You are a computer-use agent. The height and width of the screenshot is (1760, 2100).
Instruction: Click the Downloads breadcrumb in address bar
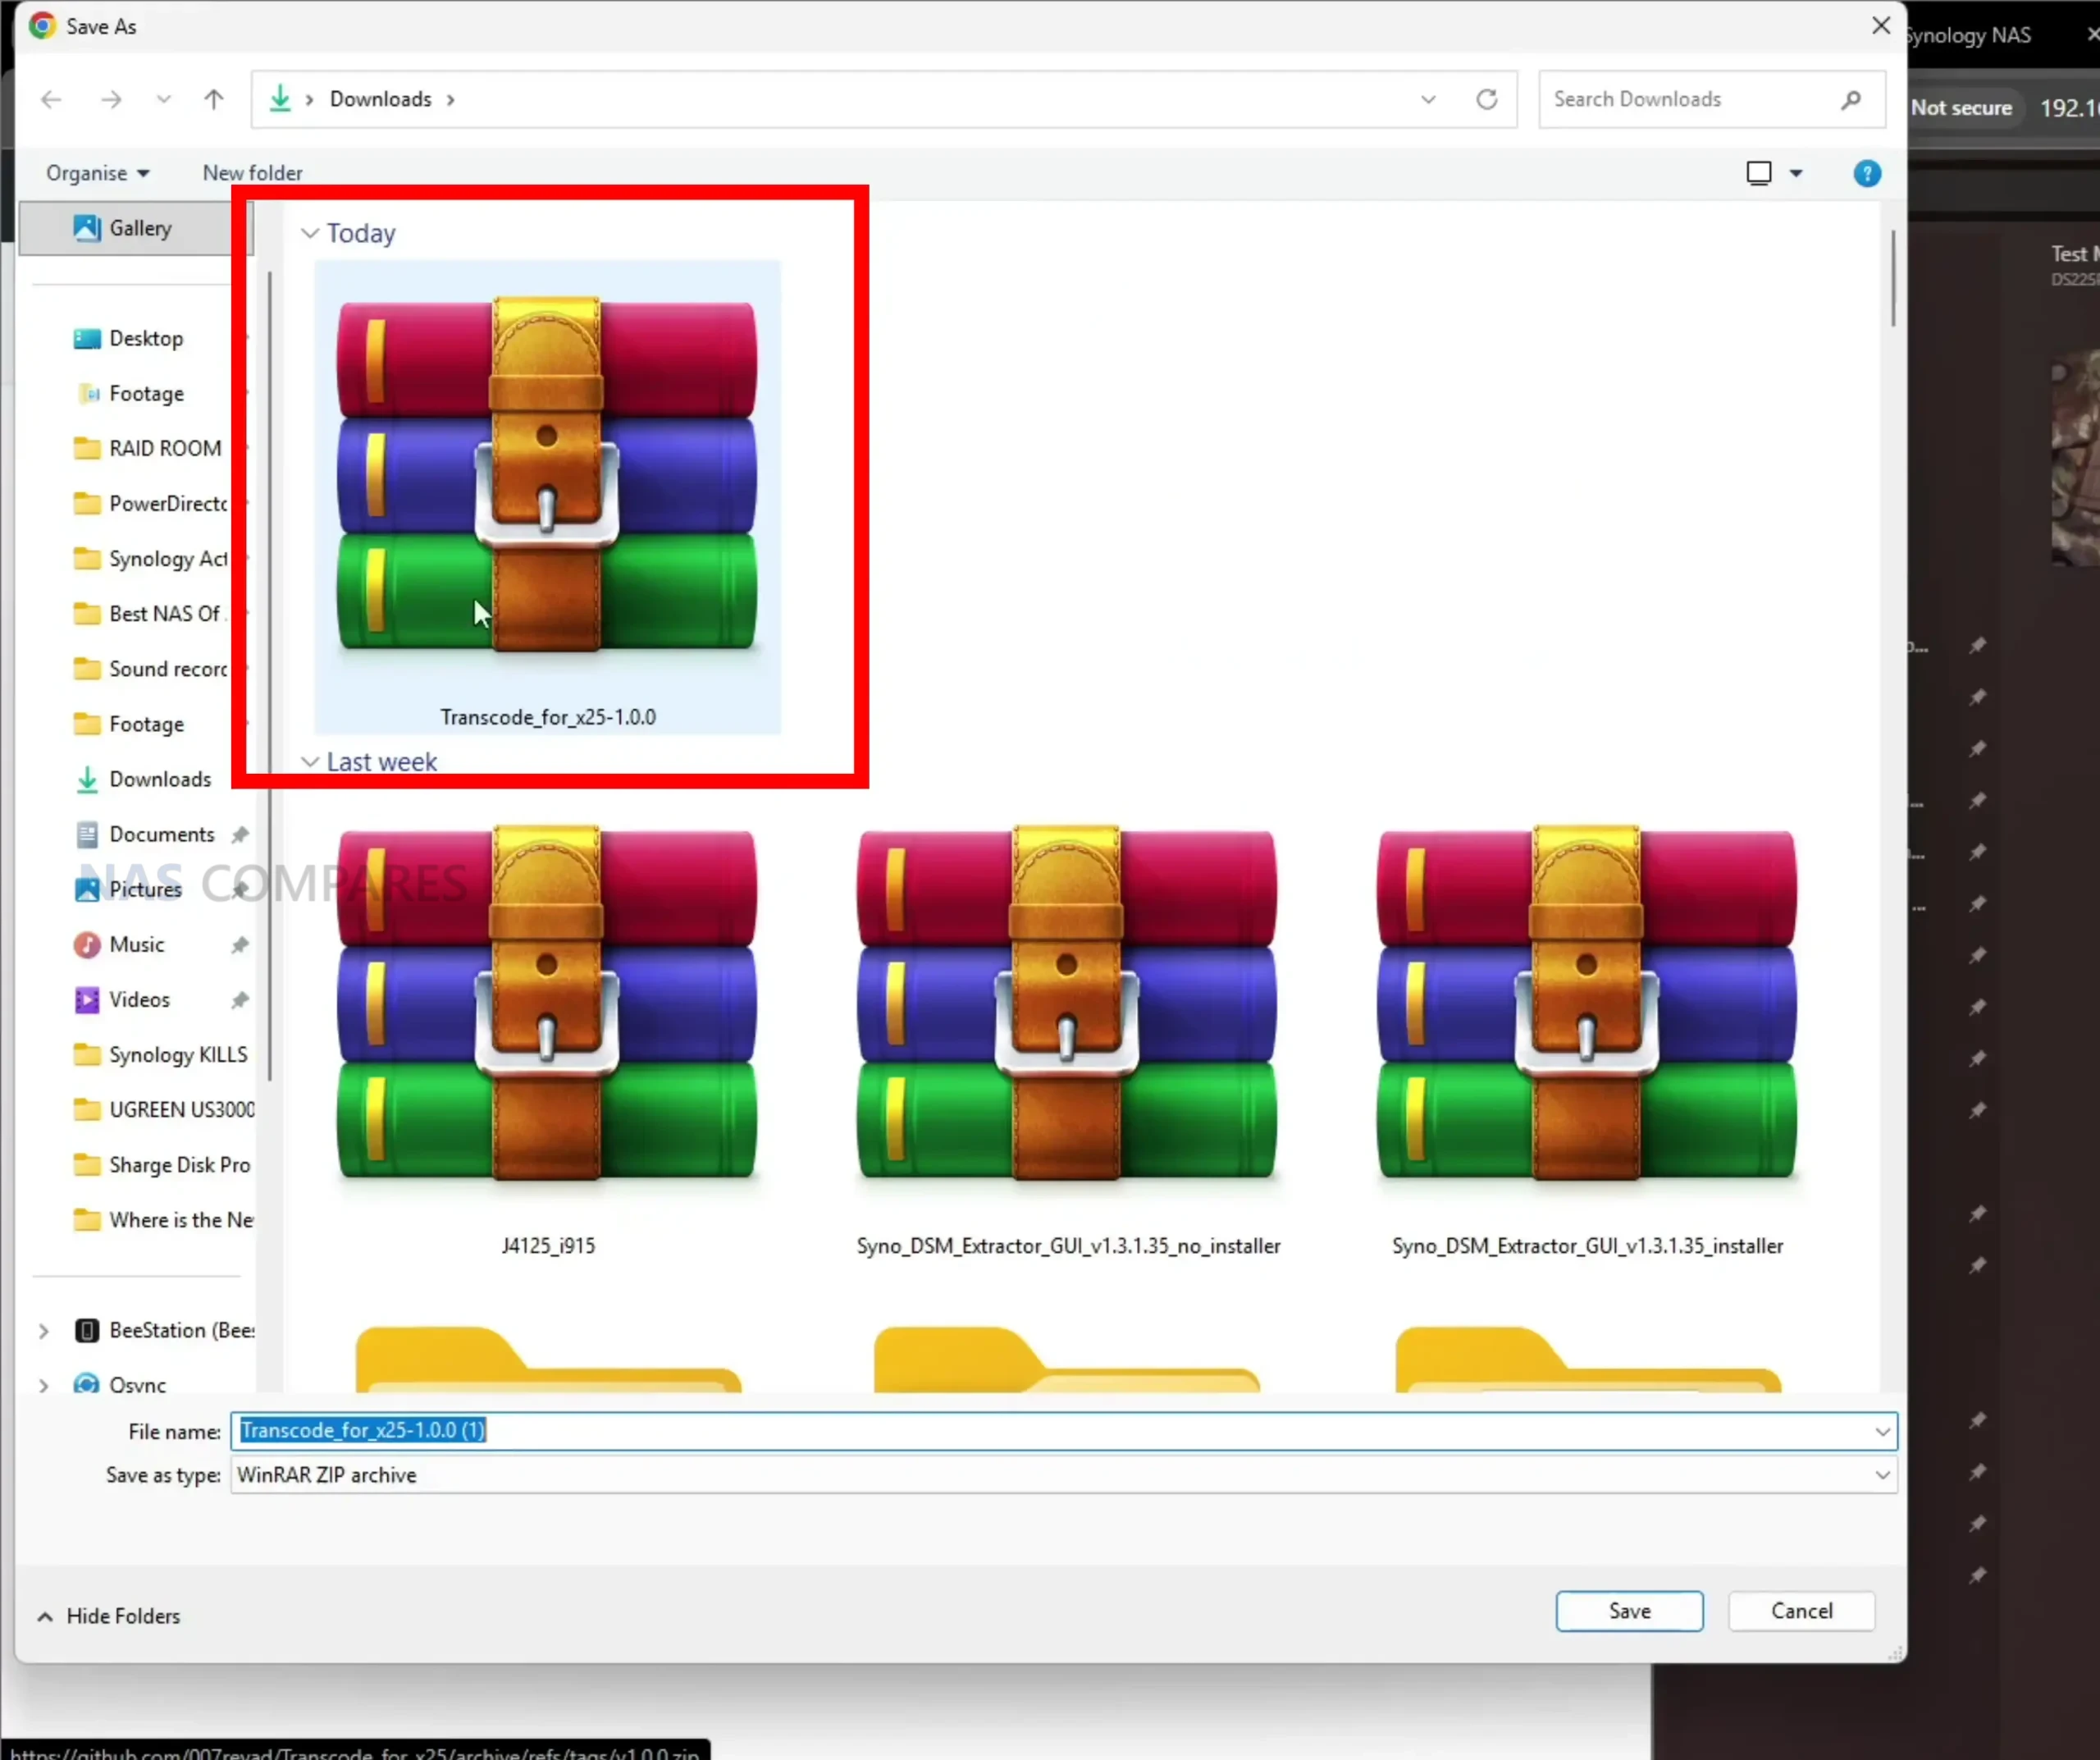380,99
